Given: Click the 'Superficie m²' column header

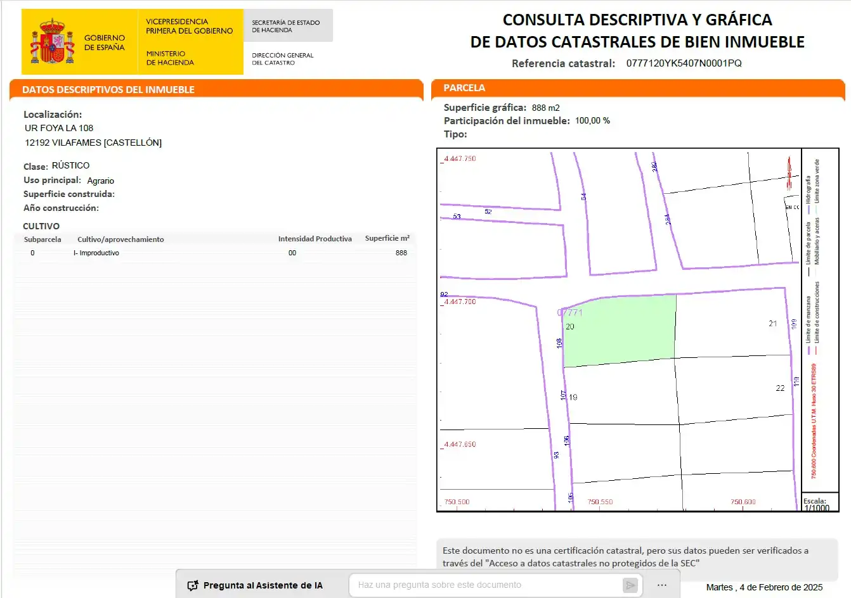Looking at the screenshot, I should click(x=387, y=238).
